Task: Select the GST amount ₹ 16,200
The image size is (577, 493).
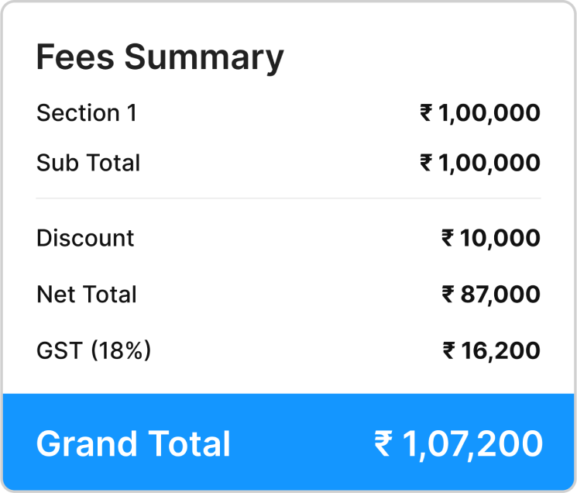Action: coord(492,350)
